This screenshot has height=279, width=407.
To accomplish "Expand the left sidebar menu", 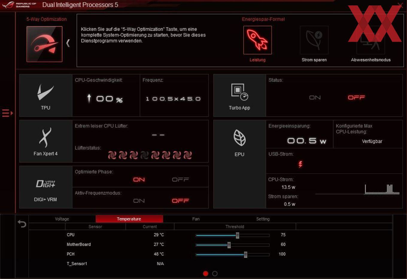I will 7,113.
